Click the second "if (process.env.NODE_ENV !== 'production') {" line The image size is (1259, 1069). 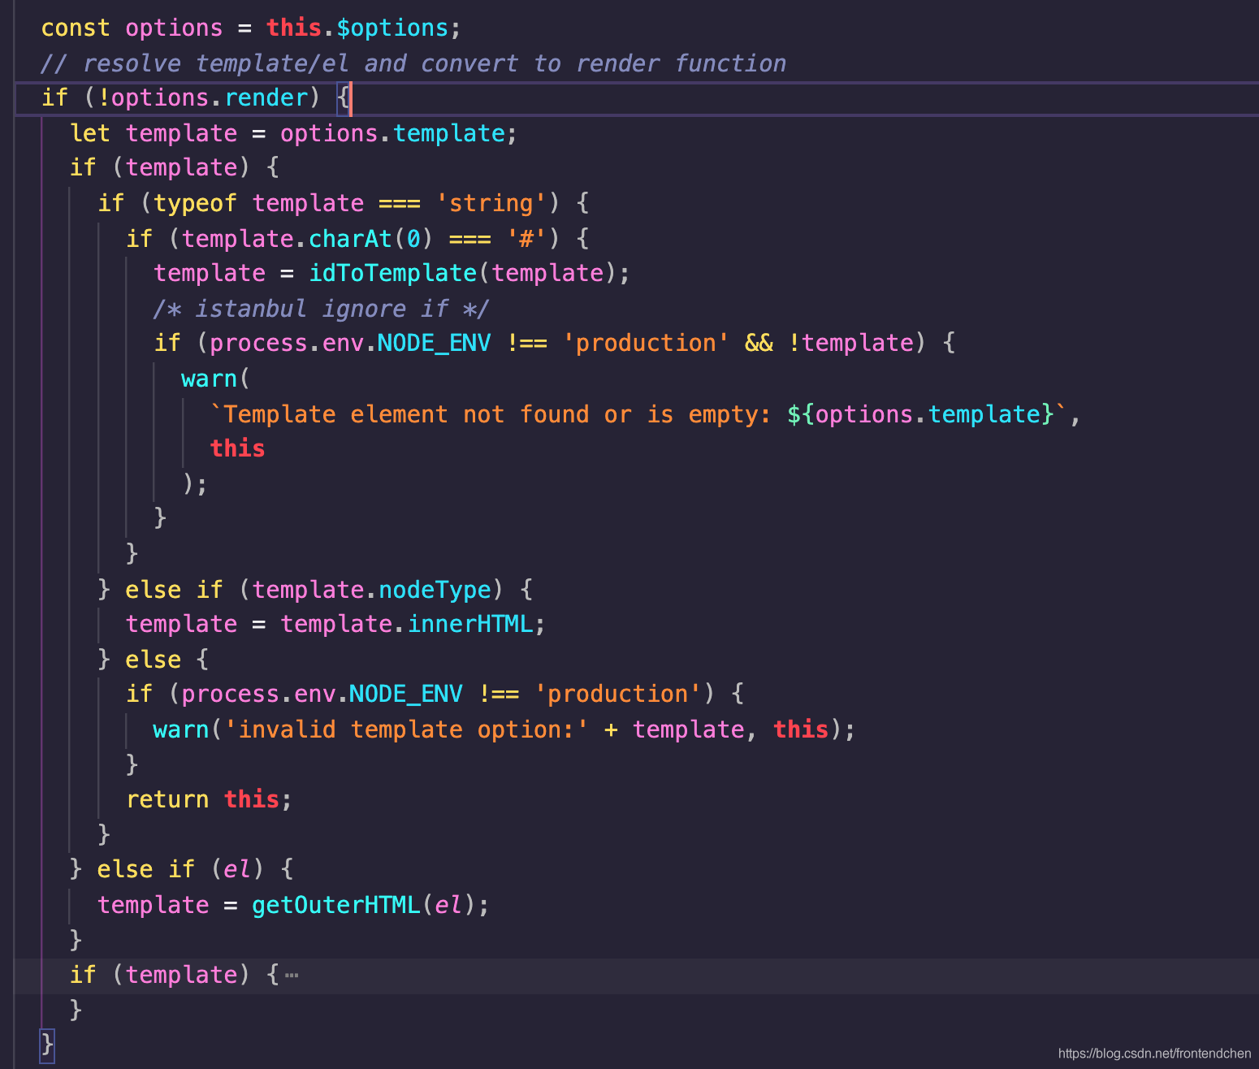[435, 694]
